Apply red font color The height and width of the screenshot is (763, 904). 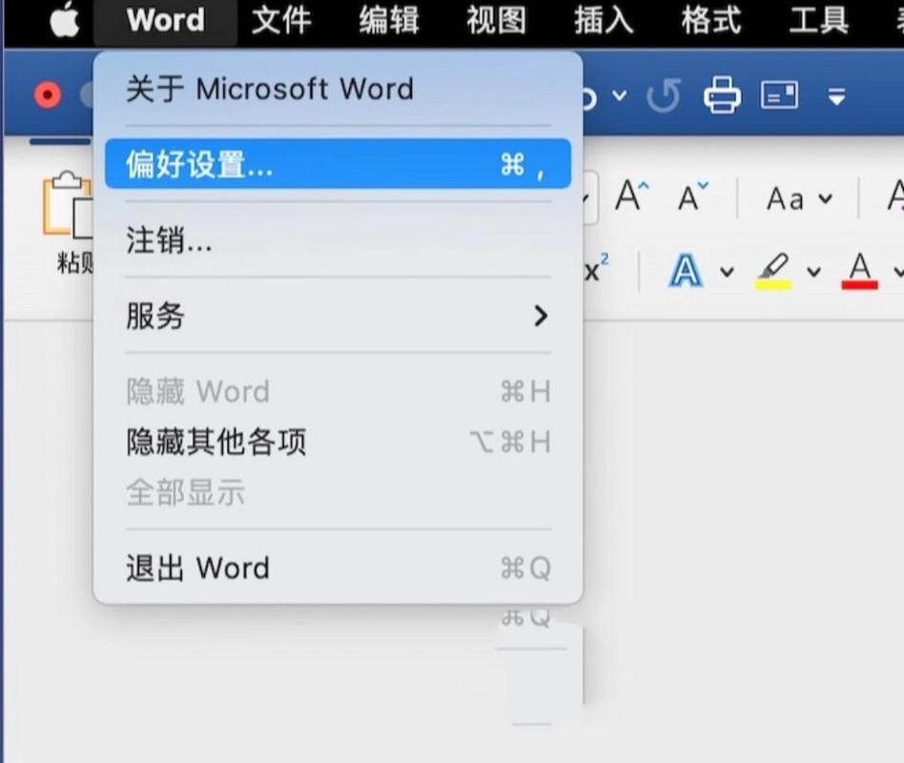[859, 271]
